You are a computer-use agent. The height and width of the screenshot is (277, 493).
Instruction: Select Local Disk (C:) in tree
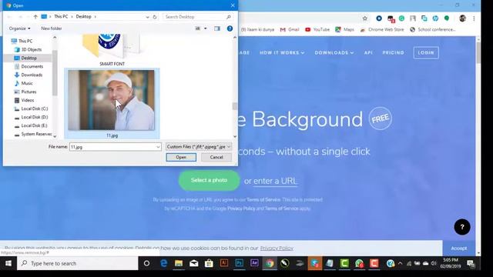34,108
